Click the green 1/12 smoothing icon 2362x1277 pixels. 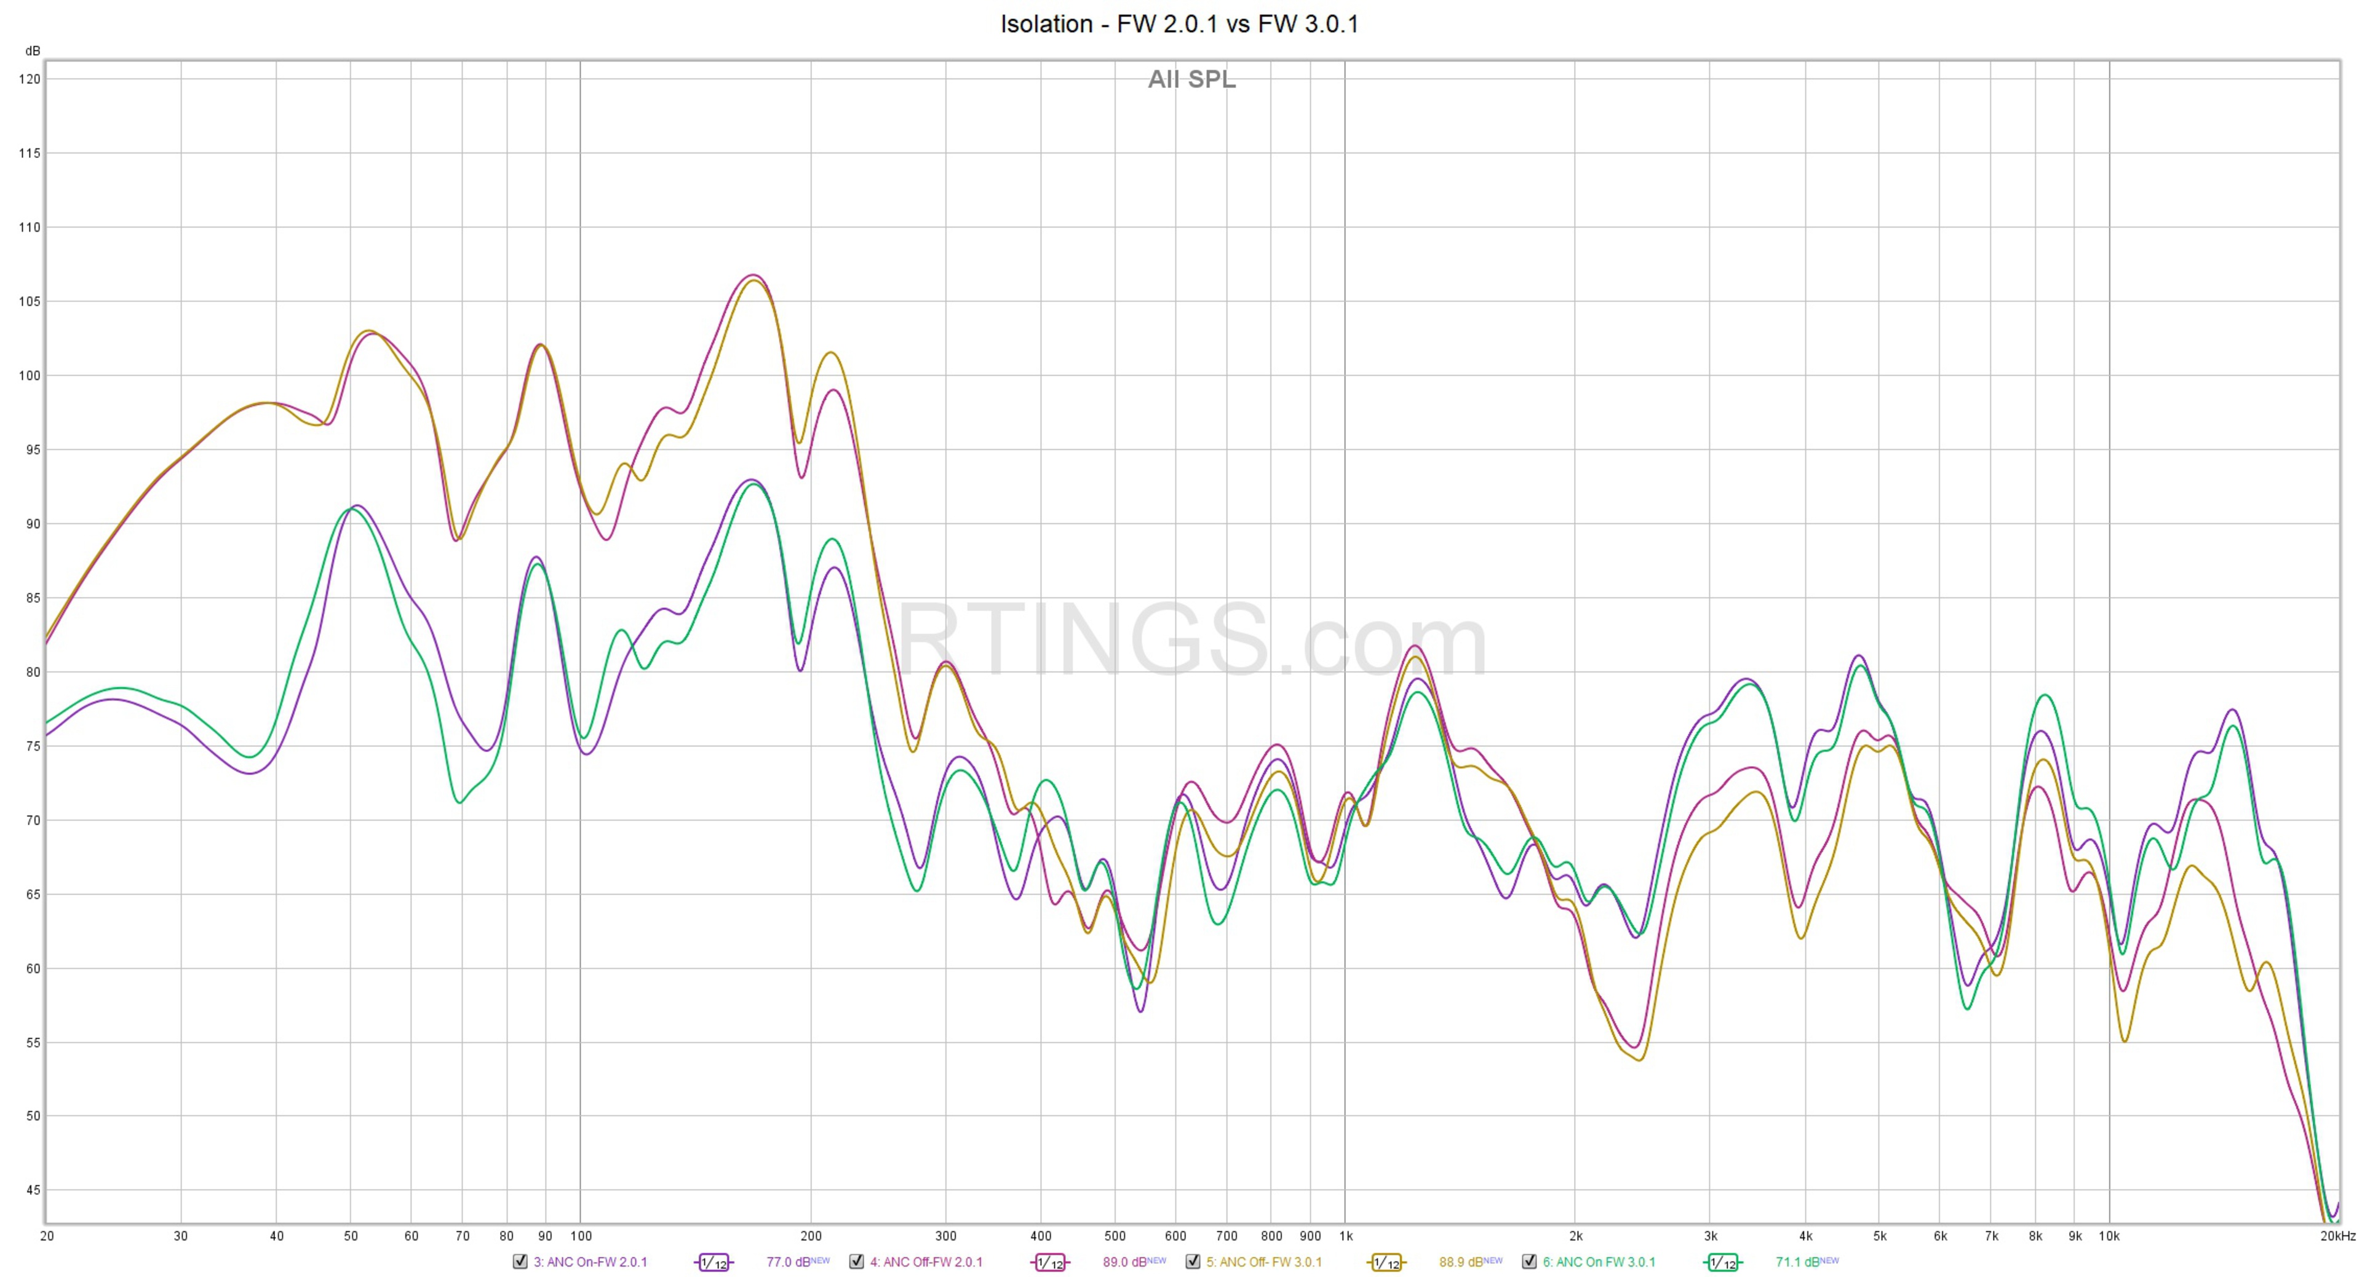point(1723,1262)
